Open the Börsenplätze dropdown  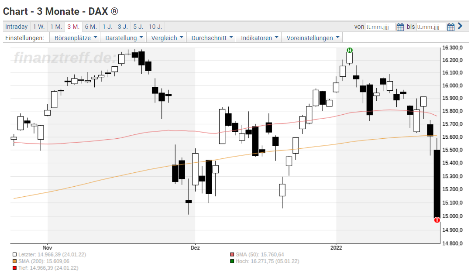point(76,38)
